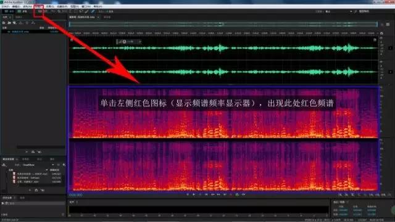The width and height of the screenshot is (395, 222).
Task: Click the Play button in transport controls
Action: 193,195
